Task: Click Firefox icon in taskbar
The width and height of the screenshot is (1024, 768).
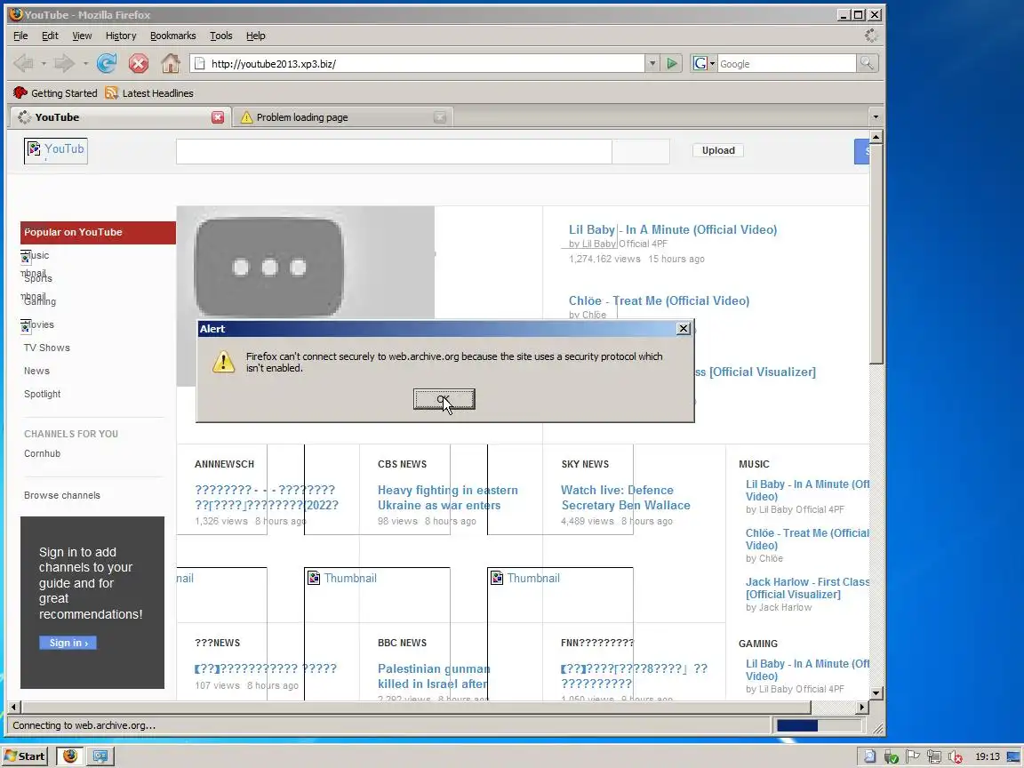Action: pos(70,756)
